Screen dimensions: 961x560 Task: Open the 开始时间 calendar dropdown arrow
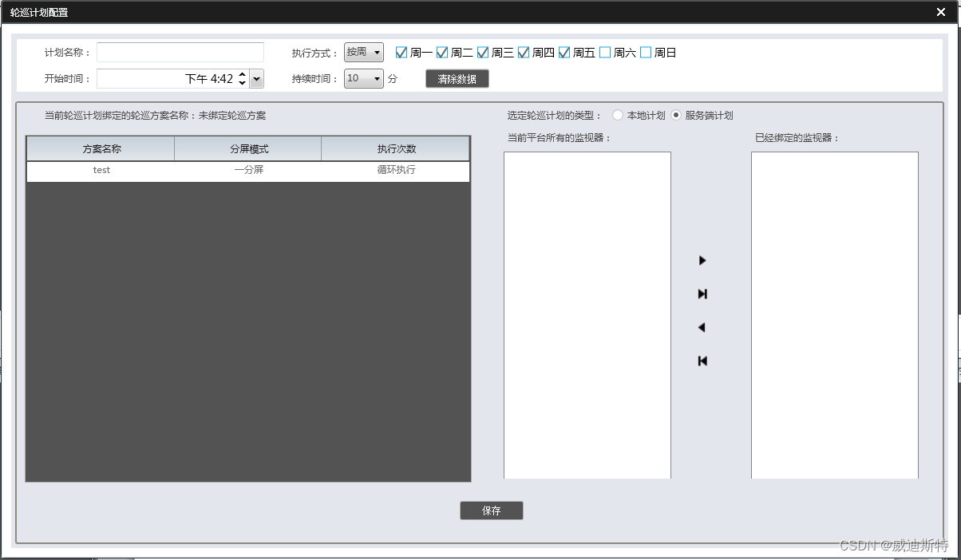pyautogui.click(x=256, y=79)
